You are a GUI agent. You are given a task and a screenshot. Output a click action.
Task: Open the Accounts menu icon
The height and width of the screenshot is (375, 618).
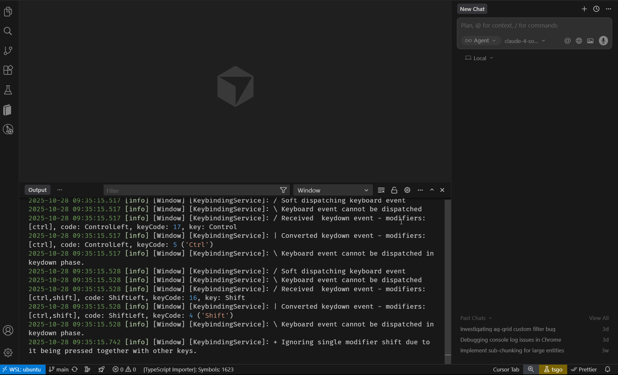[x=8, y=330]
